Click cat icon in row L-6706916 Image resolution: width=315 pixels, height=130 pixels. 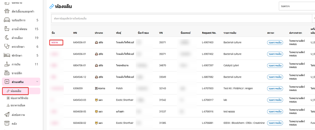[x=96, y=111]
